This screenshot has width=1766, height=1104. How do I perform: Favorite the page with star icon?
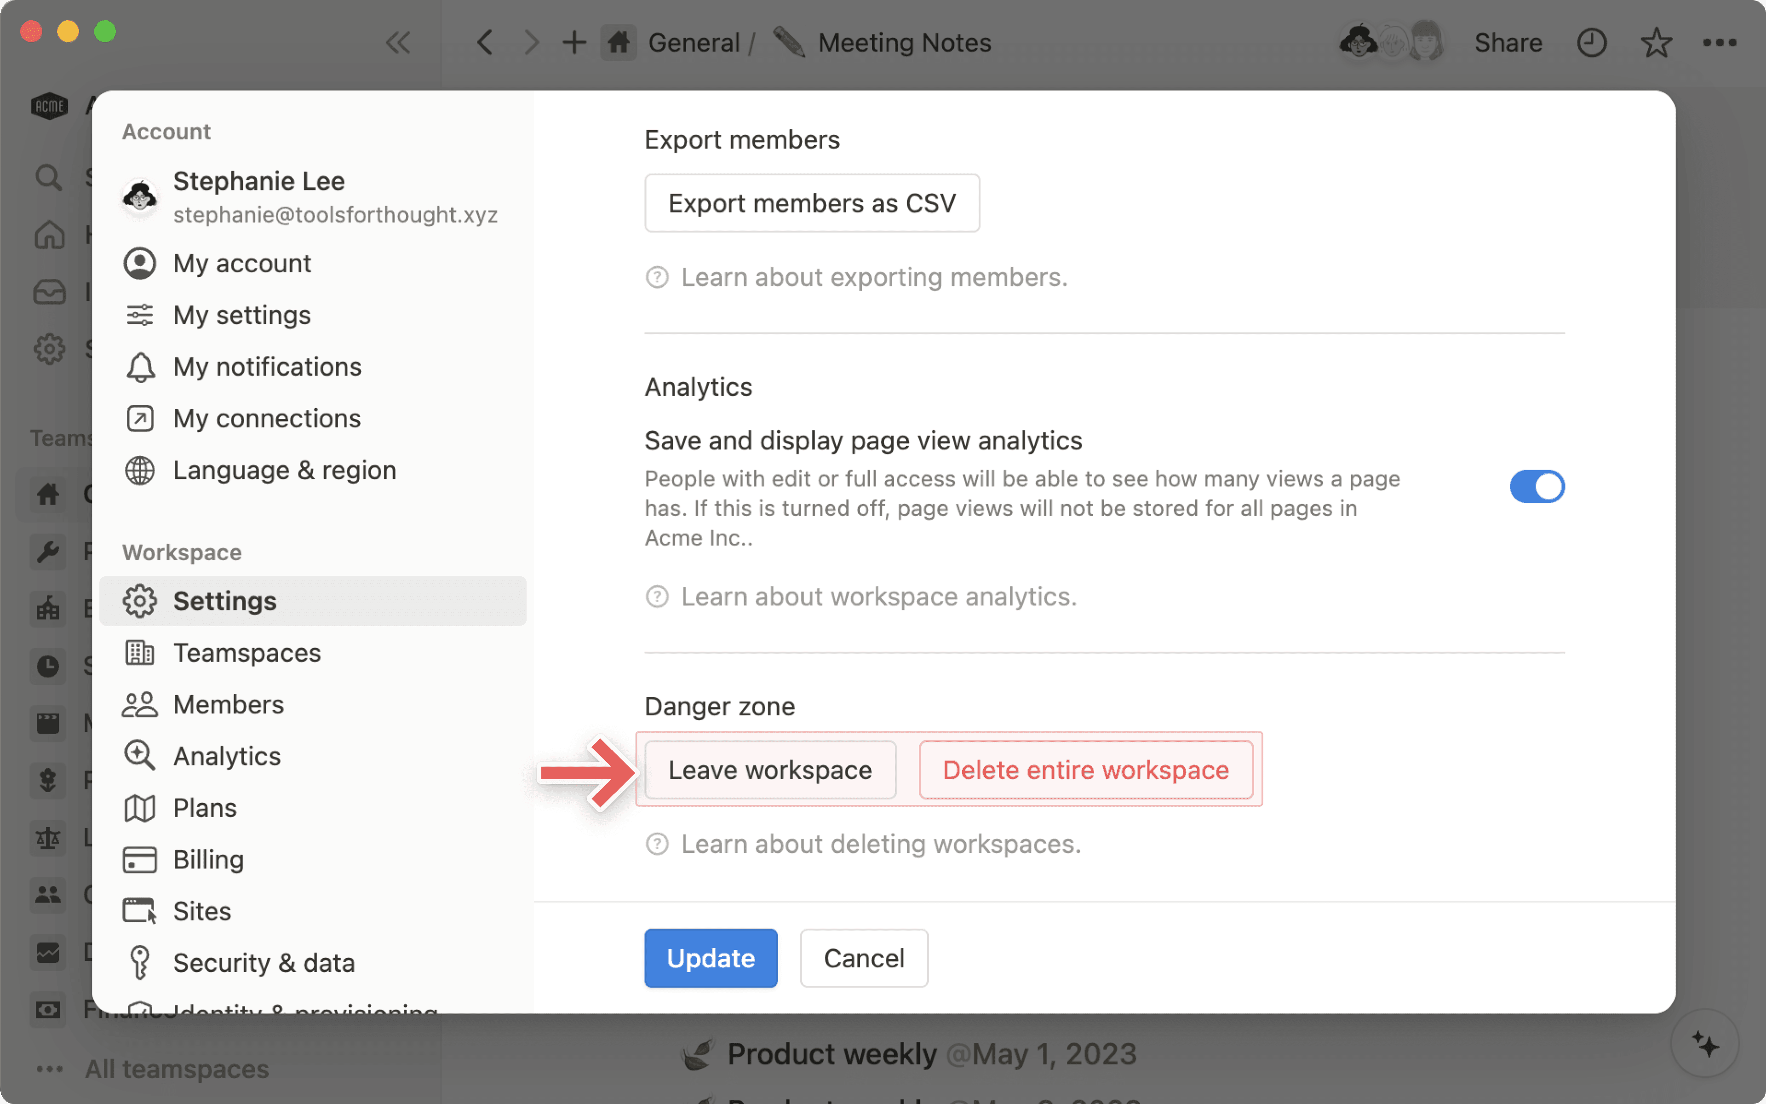(x=1656, y=43)
